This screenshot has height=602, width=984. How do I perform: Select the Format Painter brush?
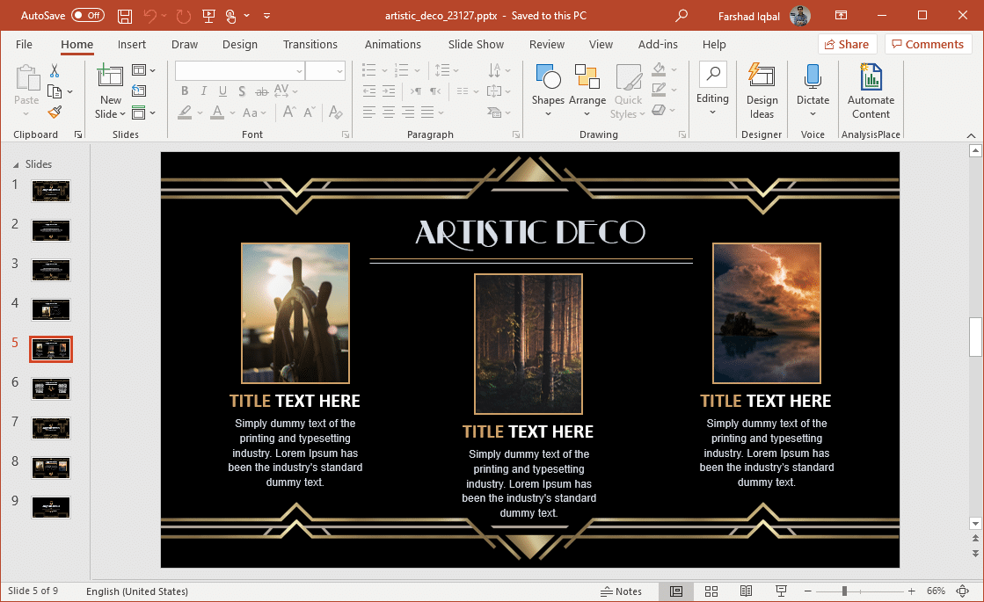[x=55, y=112]
